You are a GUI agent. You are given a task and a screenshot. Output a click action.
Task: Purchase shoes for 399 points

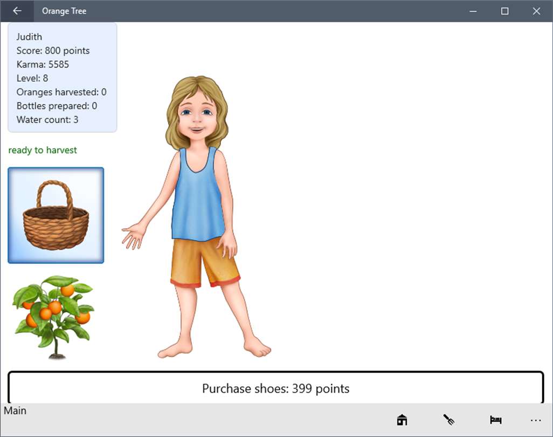276,388
